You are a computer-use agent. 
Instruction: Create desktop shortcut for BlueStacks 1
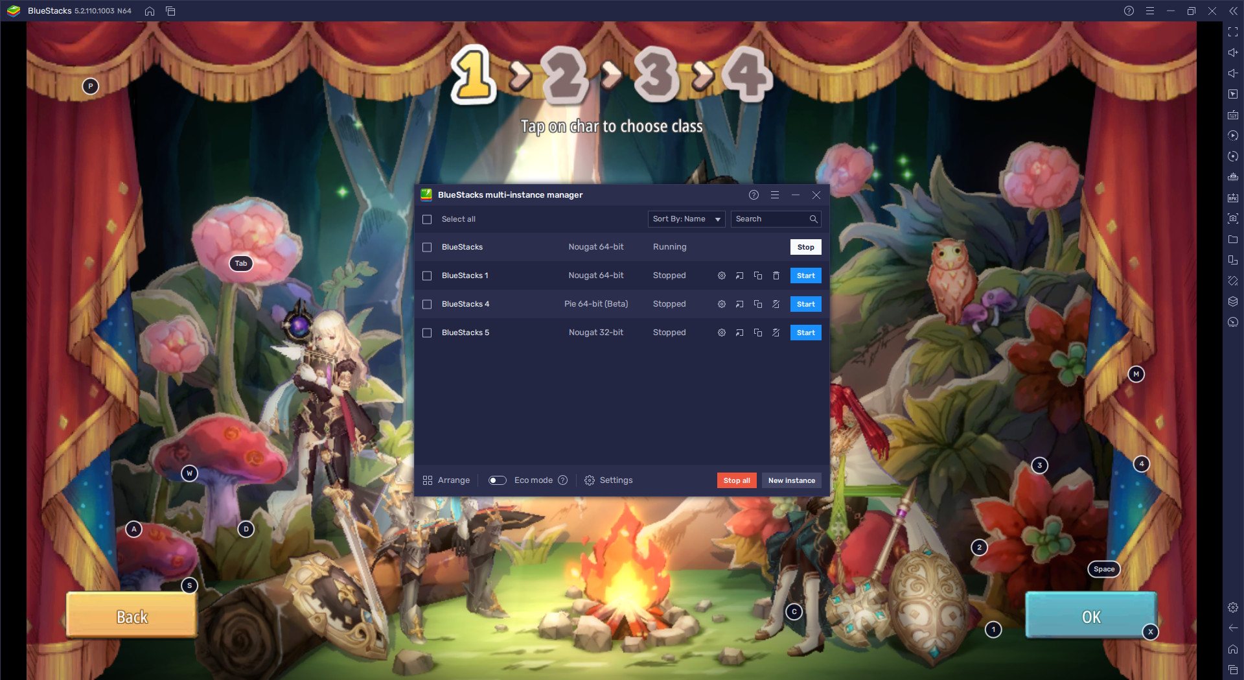pyautogui.click(x=739, y=276)
